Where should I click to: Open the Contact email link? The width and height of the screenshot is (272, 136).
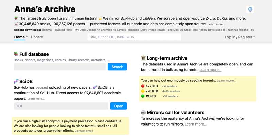[84, 131]
